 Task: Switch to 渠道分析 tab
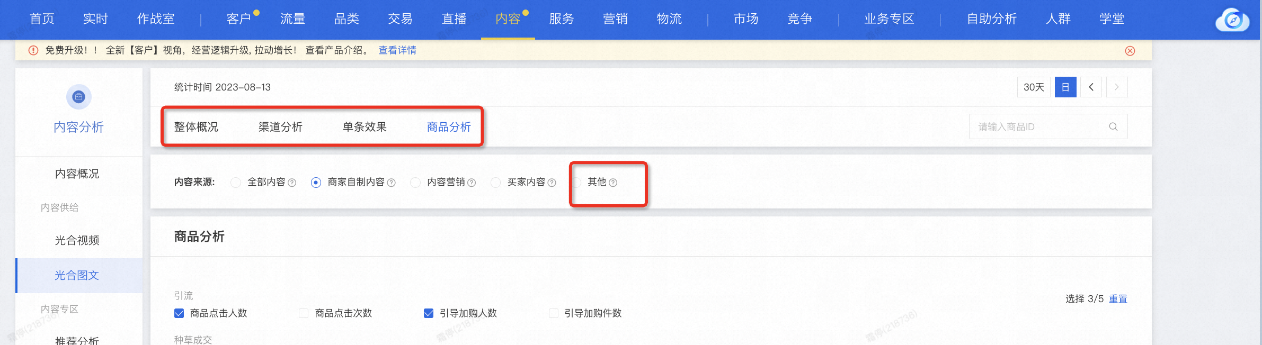[280, 127]
